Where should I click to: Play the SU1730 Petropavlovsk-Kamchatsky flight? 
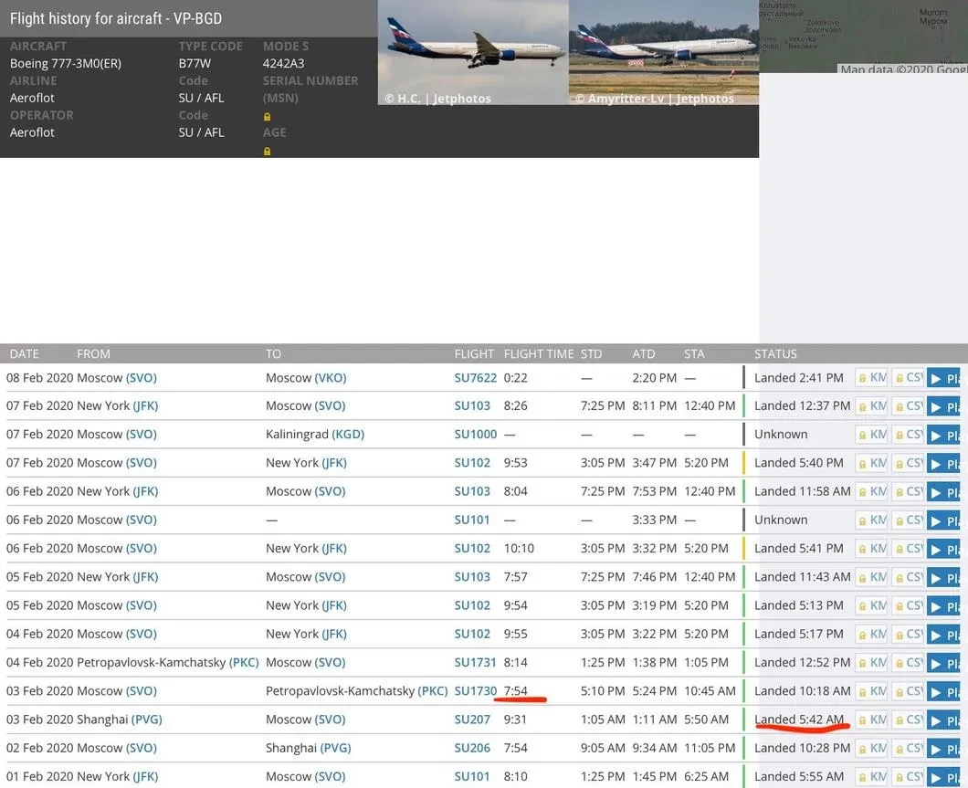click(944, 692)
